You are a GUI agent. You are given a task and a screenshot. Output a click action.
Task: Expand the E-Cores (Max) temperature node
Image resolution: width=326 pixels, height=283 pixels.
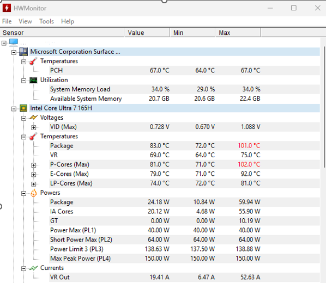tap(33, 175)
